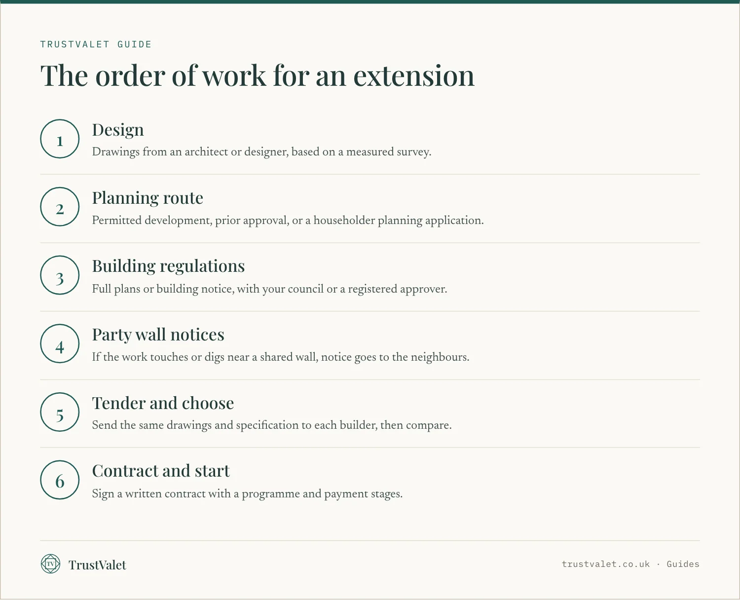Click the 'Tender and choose' step heading
This screenshot has width=740, height=600.
[163, 403]
